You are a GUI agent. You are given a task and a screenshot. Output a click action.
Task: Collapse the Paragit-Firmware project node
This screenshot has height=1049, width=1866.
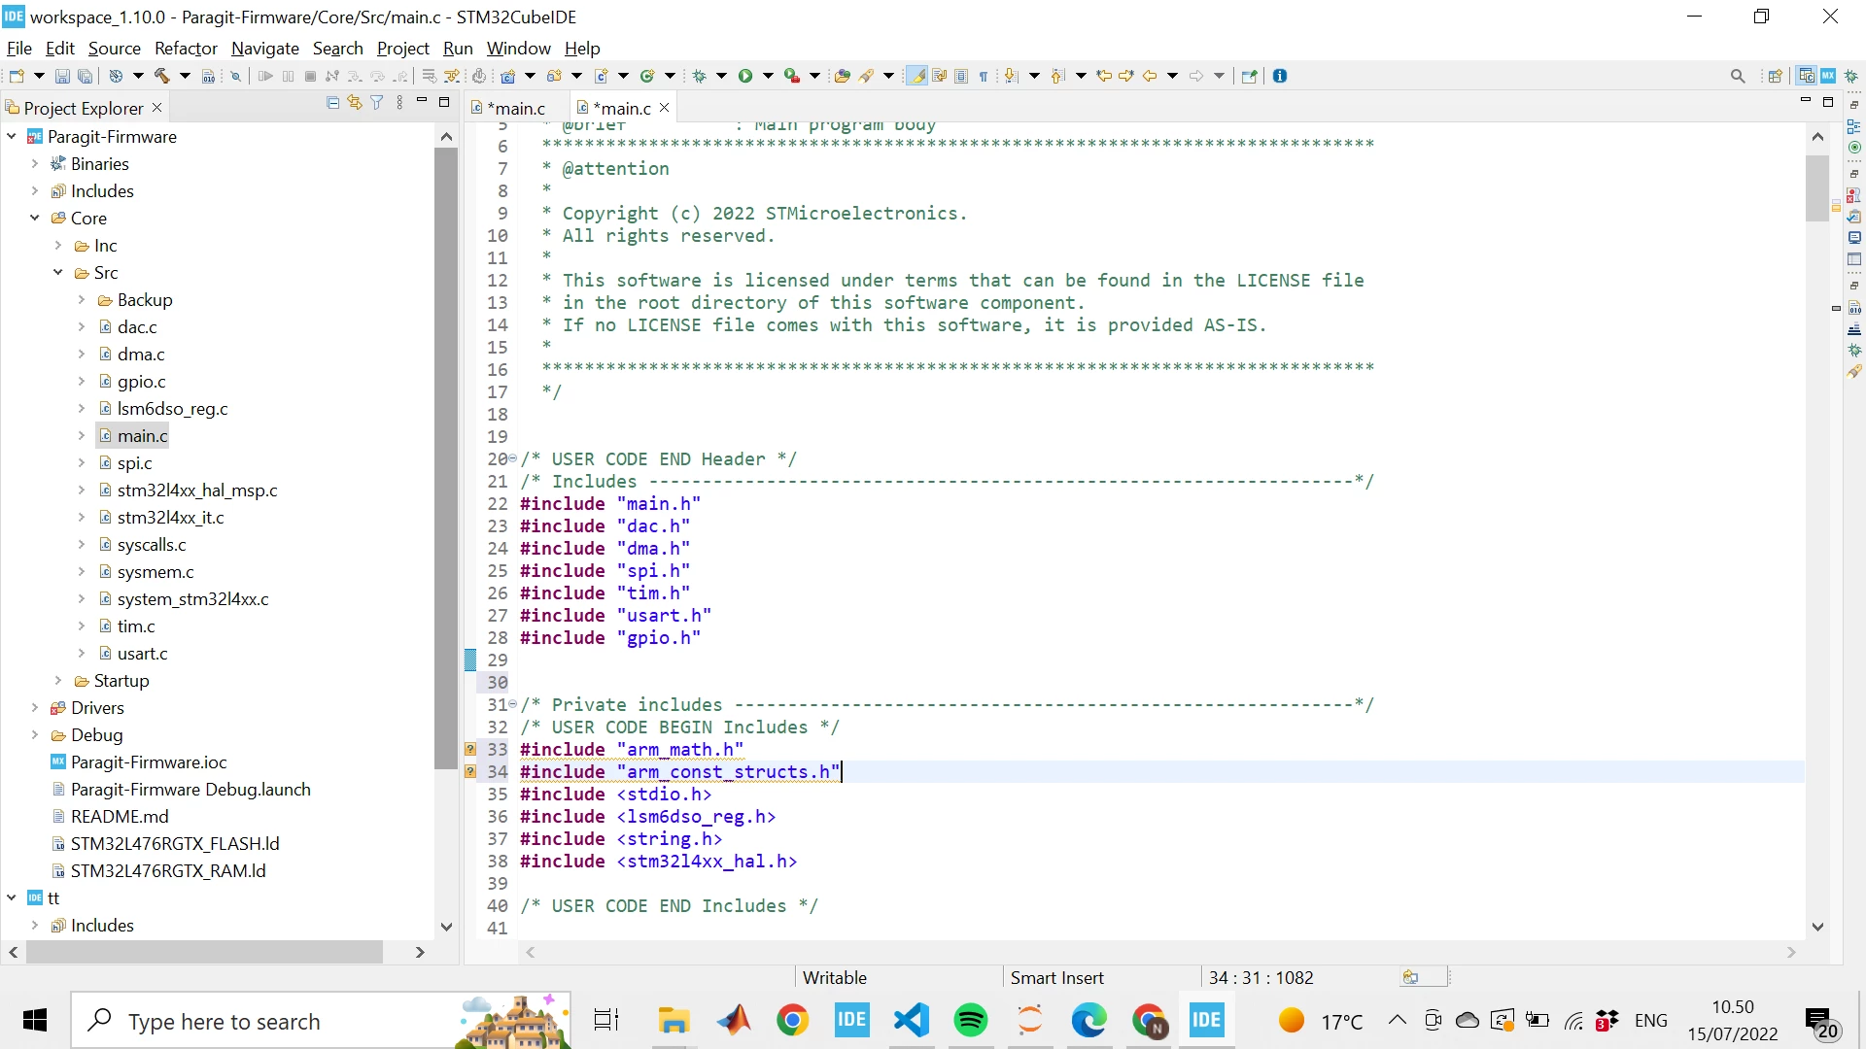(x=12, y=137)
